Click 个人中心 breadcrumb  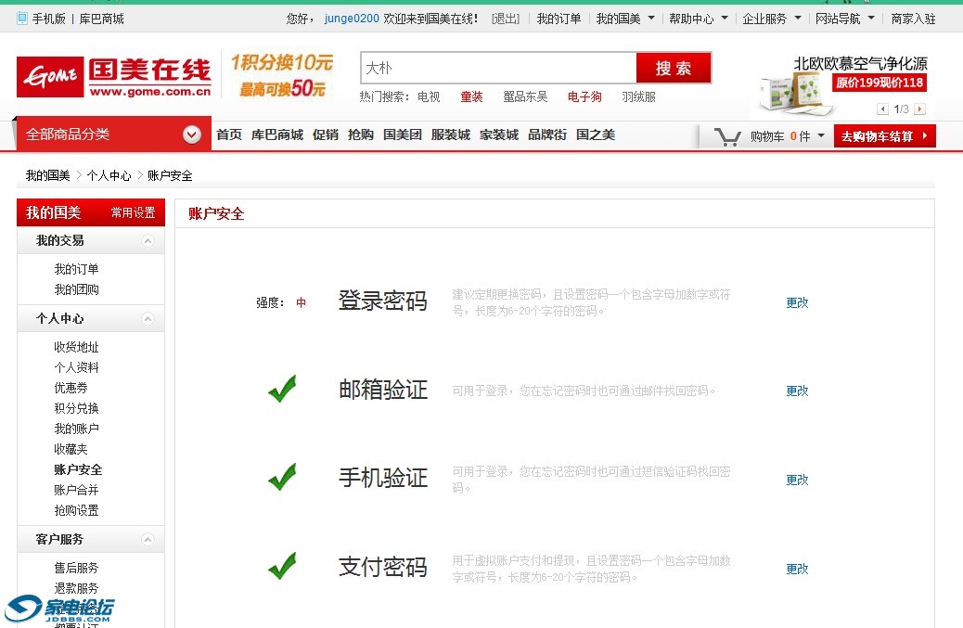109,176
